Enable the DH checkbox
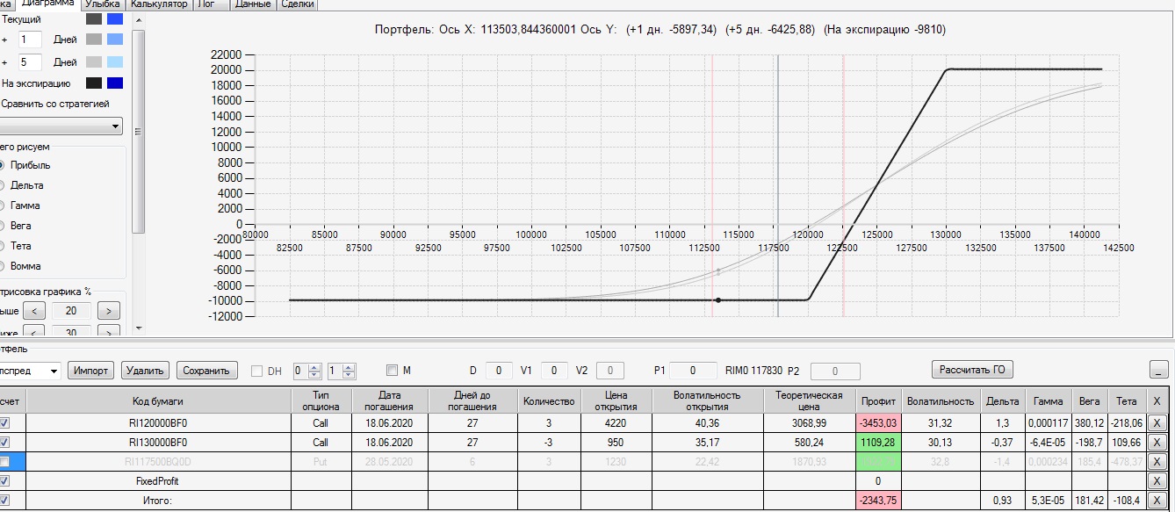The width and height of the screenshot is (1175, 512). point(257,371)
